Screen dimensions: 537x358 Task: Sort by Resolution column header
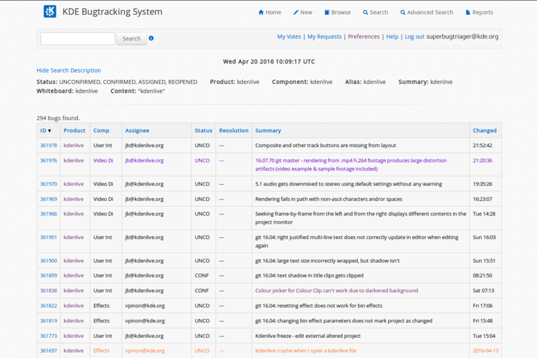coord(234,130)
